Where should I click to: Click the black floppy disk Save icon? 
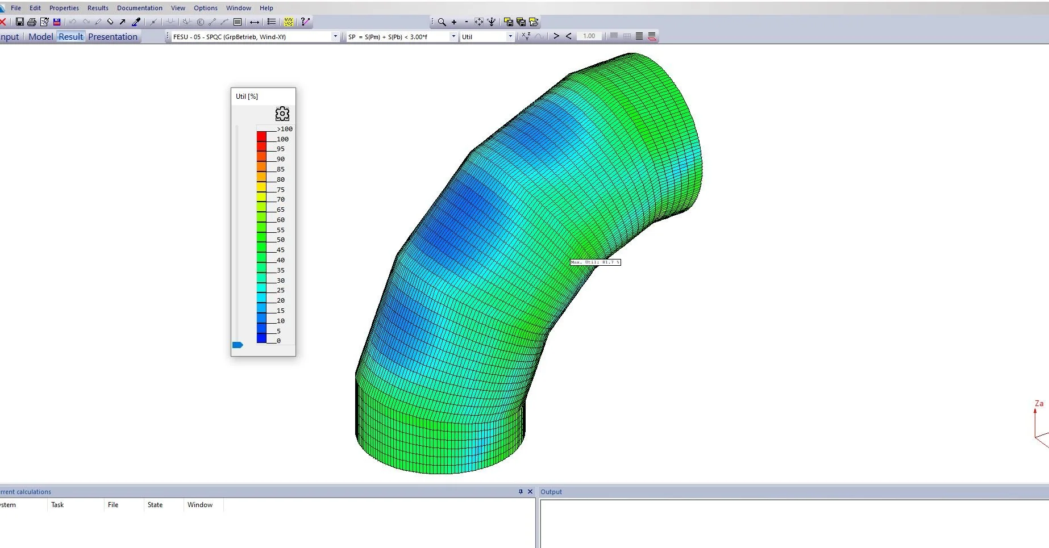pyautogui.click(x=20, y=22)
